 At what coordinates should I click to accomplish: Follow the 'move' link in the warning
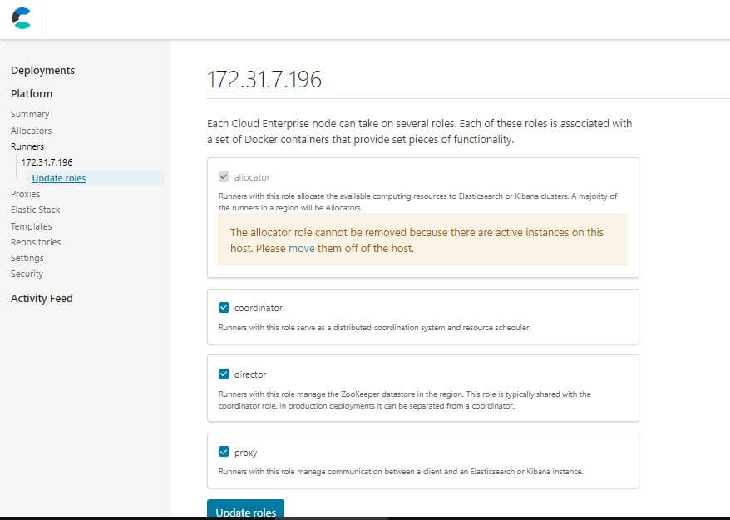click(x=301, y=248)
